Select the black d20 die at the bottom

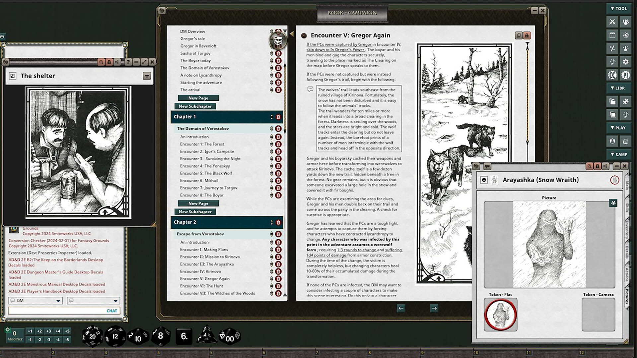92,335
